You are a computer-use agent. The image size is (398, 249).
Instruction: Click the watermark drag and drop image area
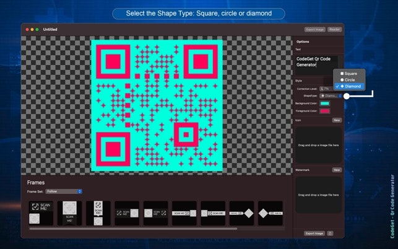318,195
